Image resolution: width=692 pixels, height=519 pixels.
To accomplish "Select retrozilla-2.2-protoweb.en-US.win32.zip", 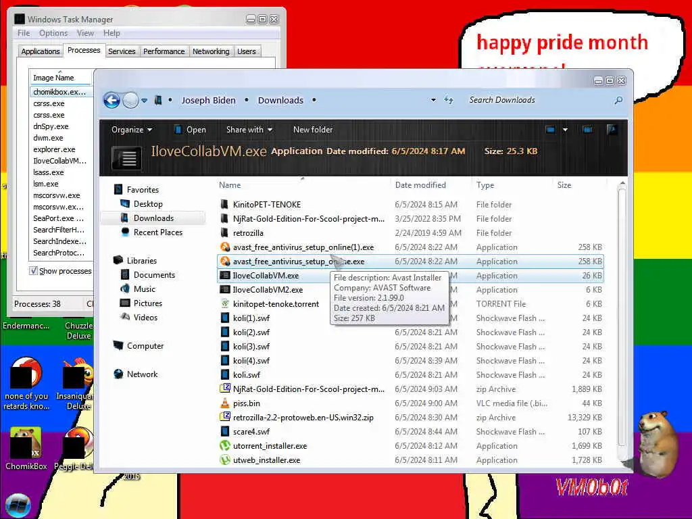I will click(x=303, y=417).
